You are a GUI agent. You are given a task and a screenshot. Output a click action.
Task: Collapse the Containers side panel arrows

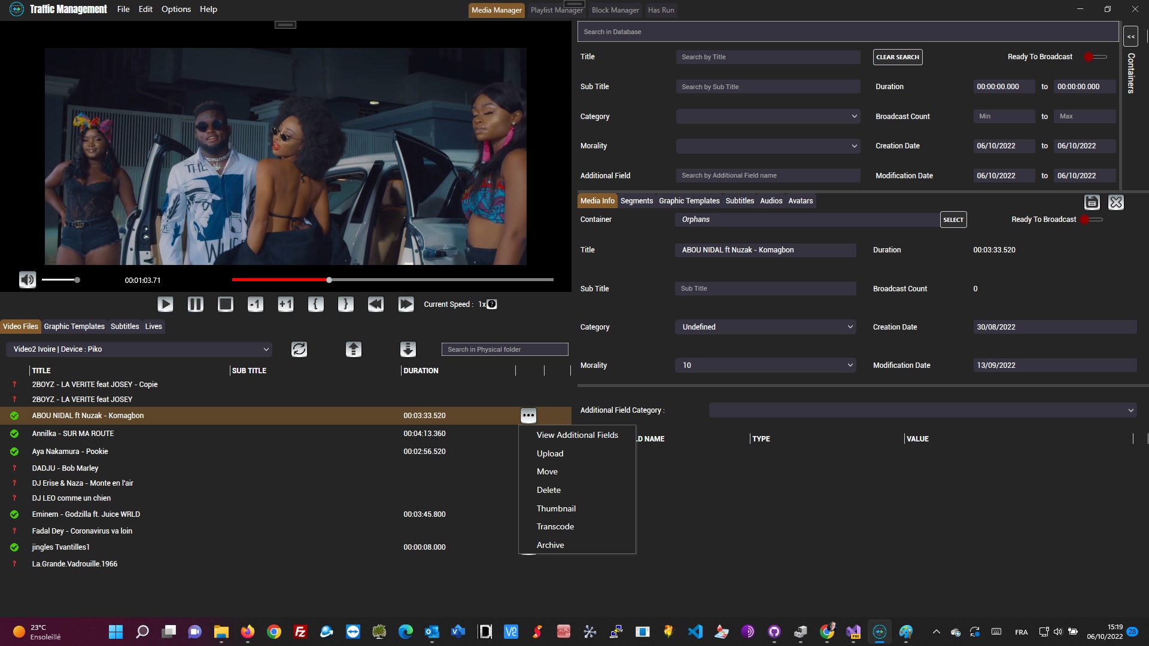click(x=1130, y=36)
